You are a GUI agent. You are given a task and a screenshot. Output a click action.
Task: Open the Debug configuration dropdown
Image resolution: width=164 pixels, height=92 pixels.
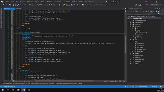[x=32, y=5]
